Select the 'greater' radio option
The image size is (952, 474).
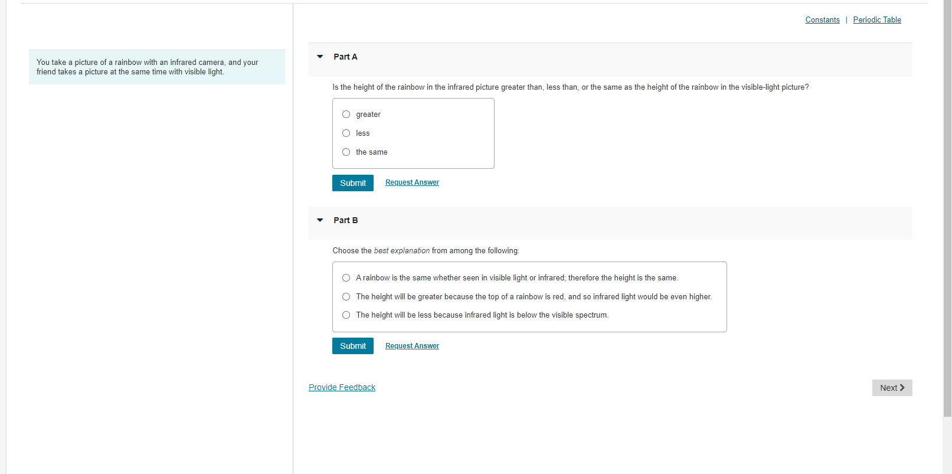tap(346, 115)
